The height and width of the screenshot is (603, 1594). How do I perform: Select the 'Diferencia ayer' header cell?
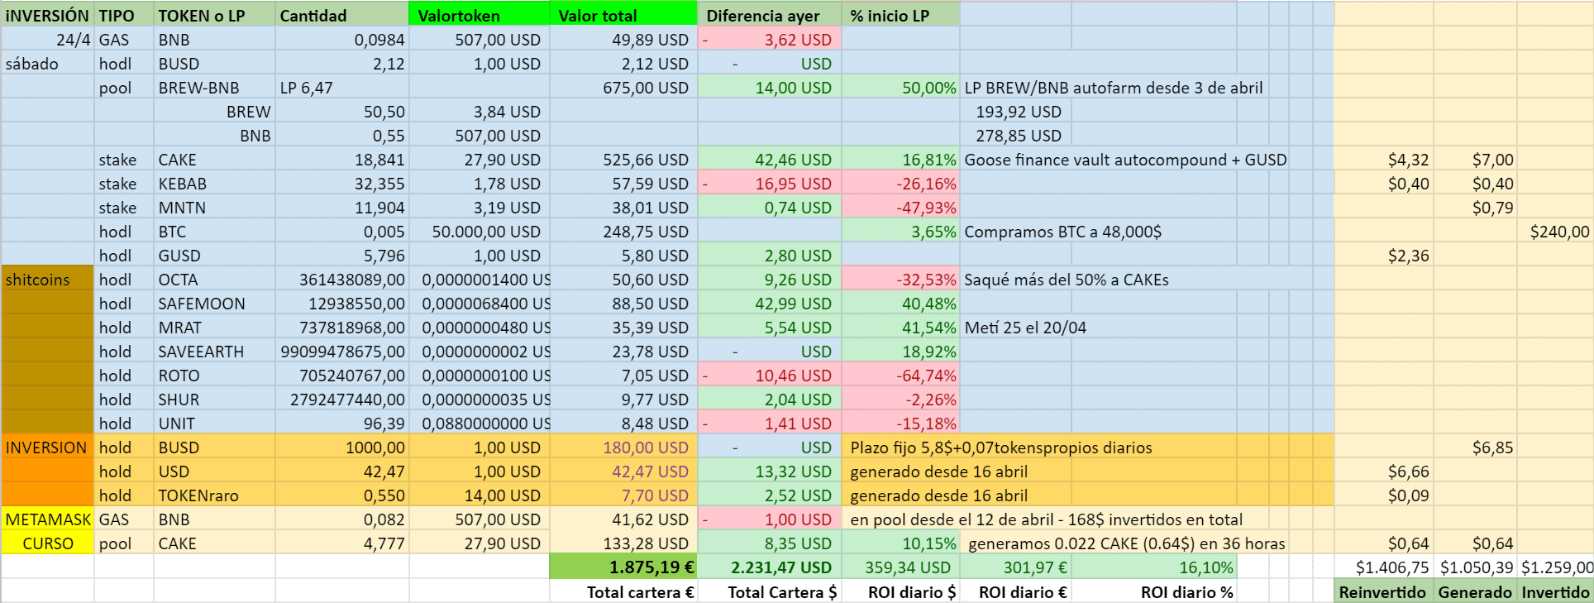click(x=770, y=15)
